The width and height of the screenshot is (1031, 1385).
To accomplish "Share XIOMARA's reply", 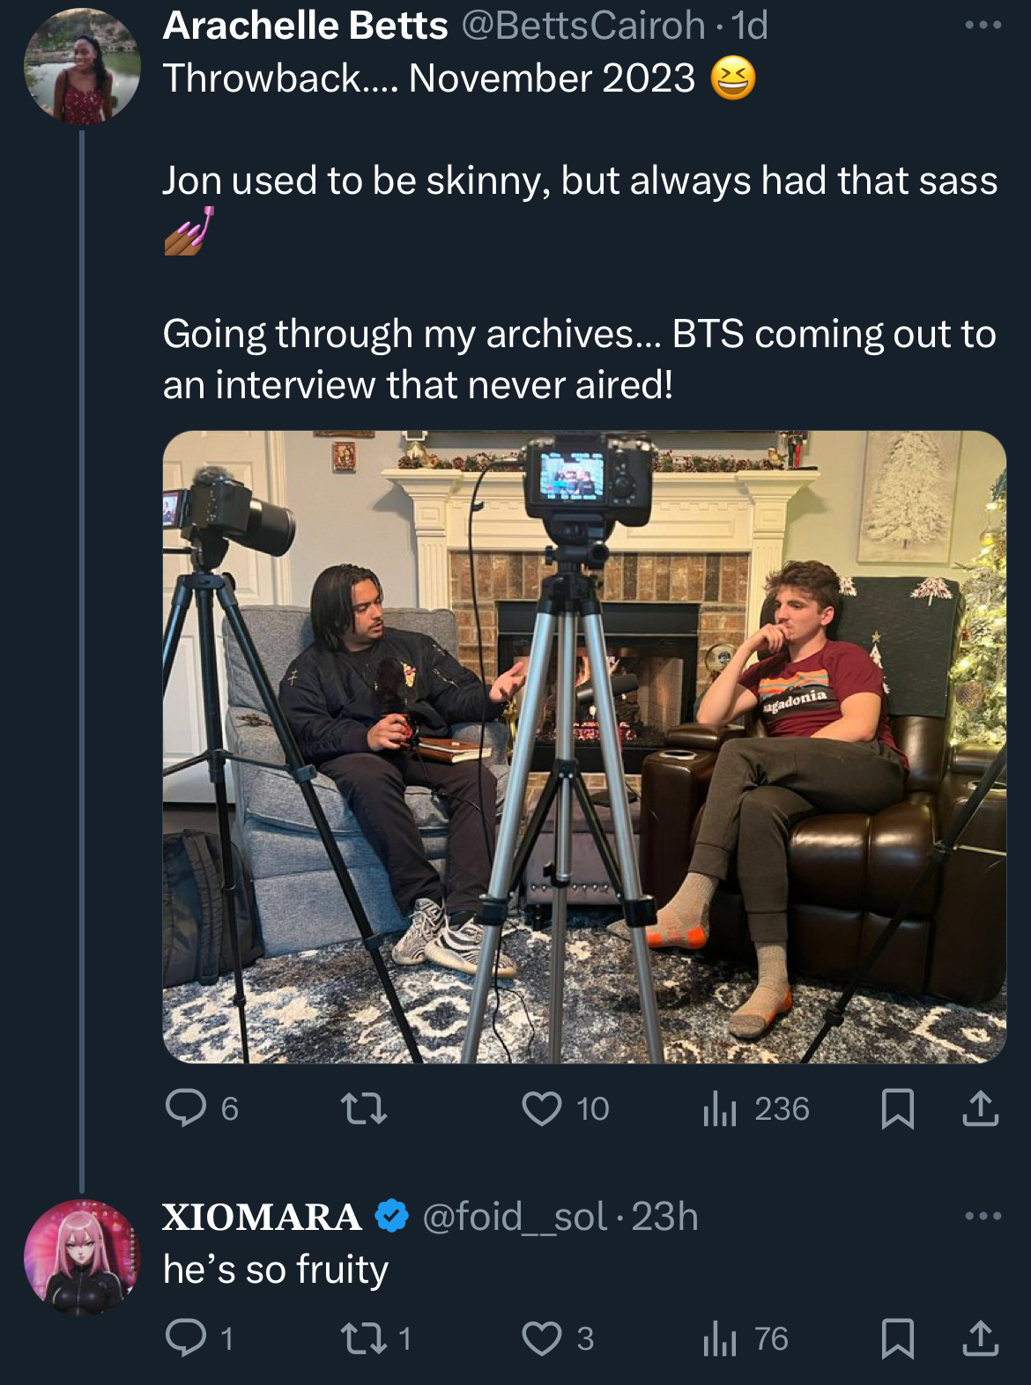I will 980,1338.
